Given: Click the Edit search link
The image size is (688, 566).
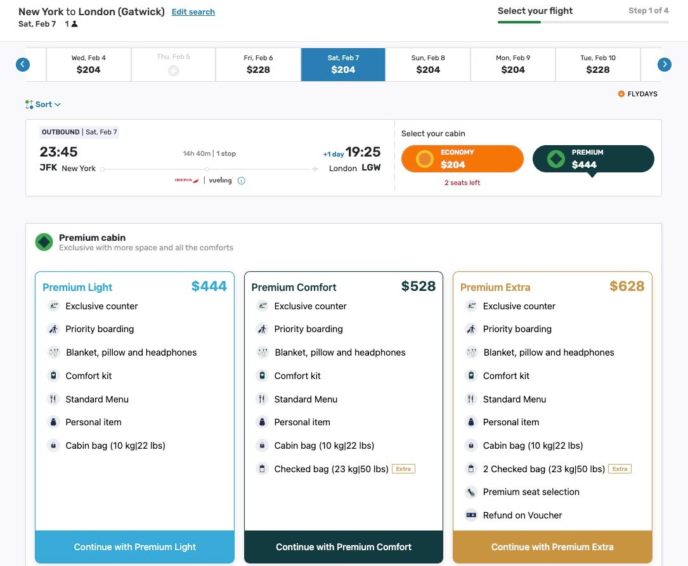Looking at the screenshot, I should point(193,12).
